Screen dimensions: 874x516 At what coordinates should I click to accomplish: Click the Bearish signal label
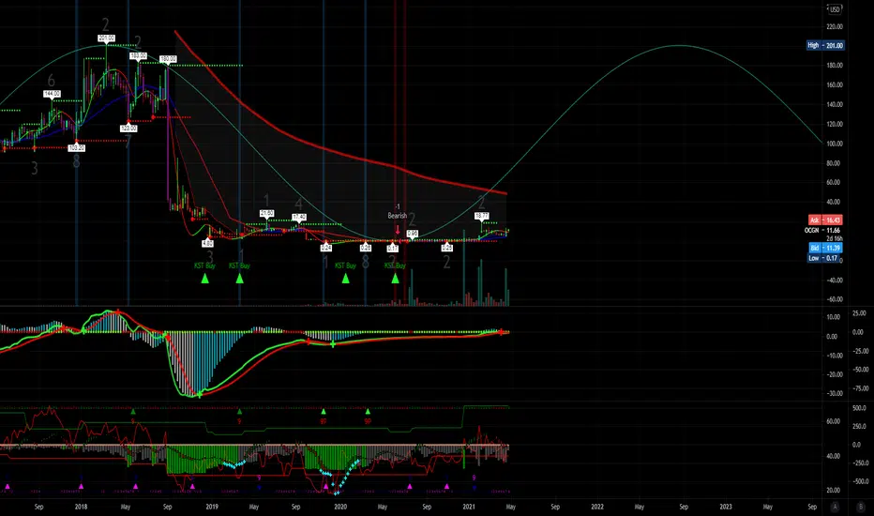click(x=398, y=216)
